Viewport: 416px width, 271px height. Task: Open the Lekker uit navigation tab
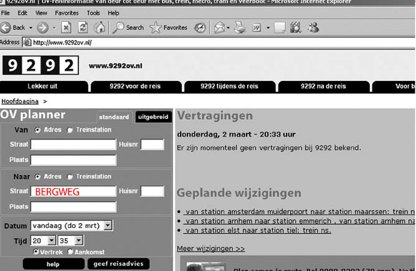pos(42,86)
